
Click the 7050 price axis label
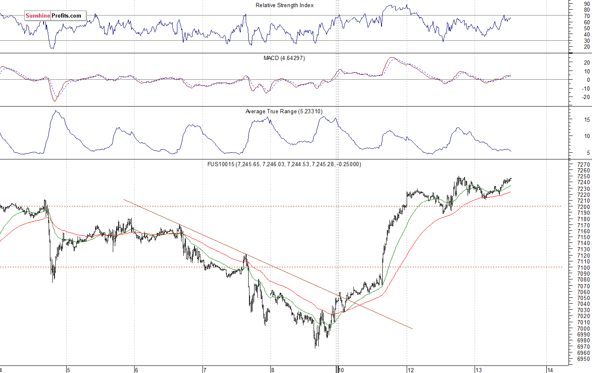[583, 298]
